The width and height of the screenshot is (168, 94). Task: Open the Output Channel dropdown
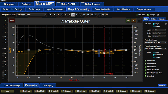[x=32, y=15]
